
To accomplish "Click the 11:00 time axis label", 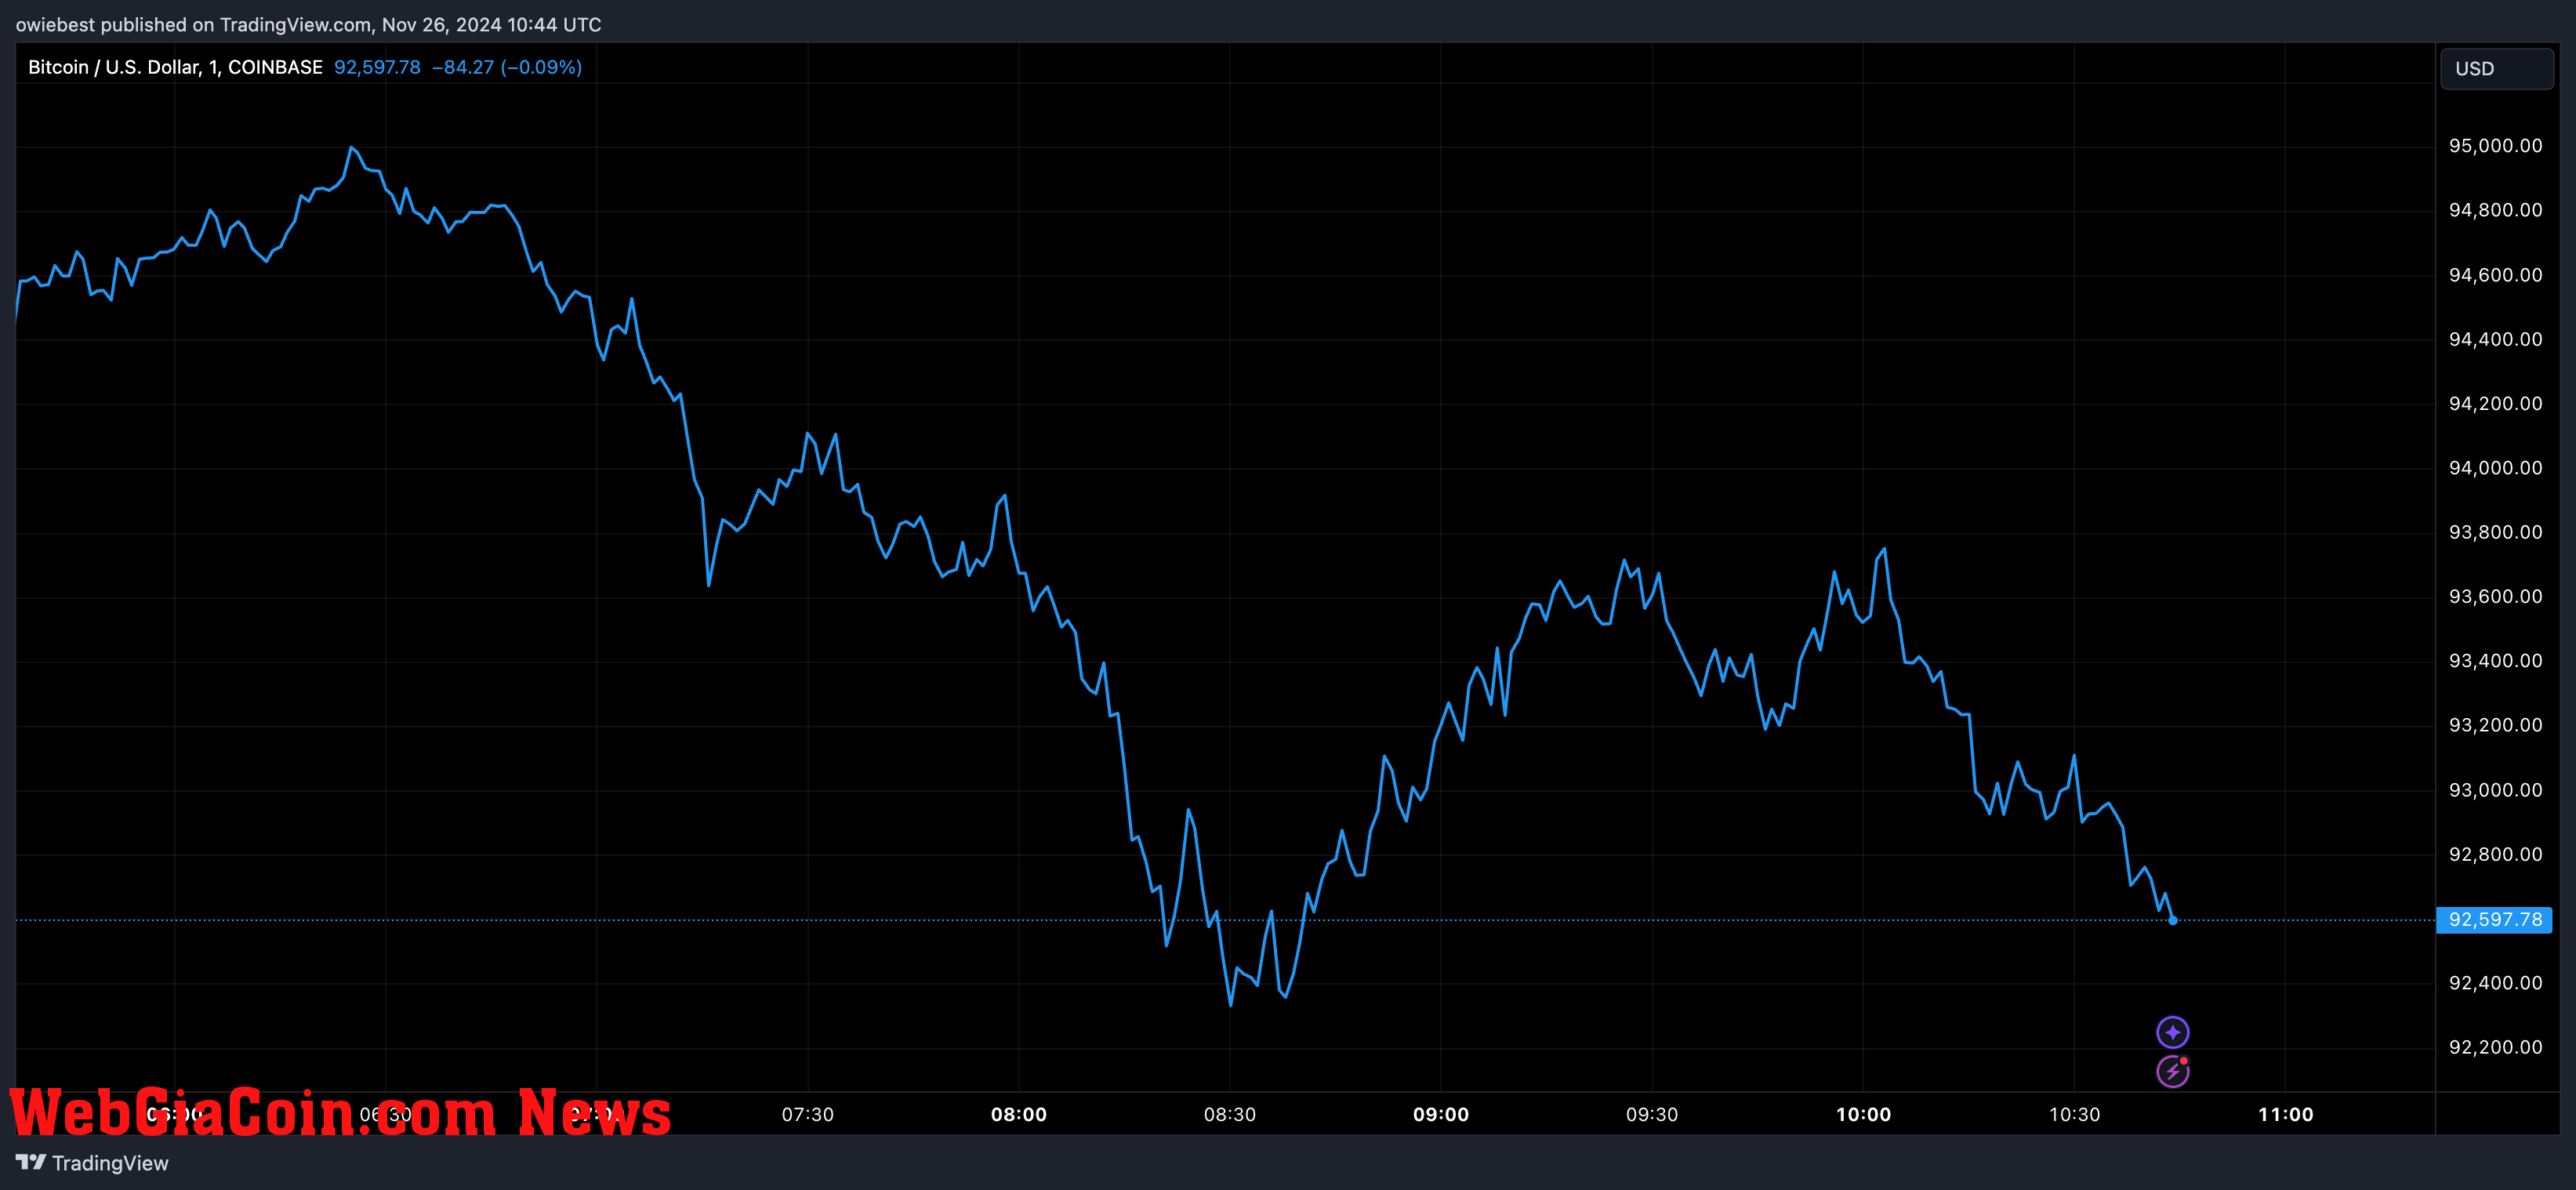I will pyautogui.click(x=2285, y=1114).
